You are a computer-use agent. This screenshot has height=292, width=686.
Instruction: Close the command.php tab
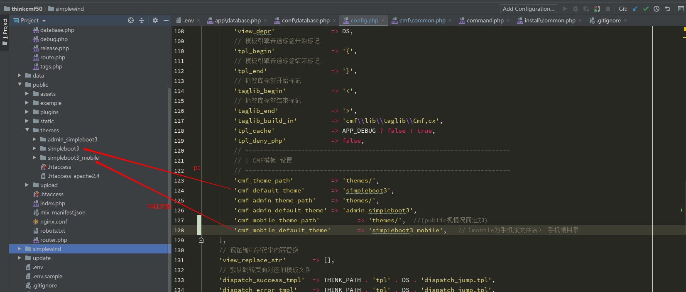[508, 20]
